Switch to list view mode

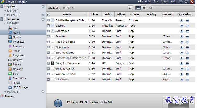pyautogui.click(x=138, y=8)
